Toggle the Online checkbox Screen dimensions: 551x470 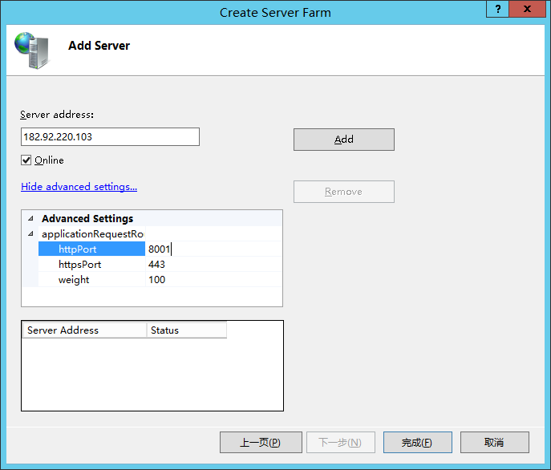pyautogui.click(x=26, y=160)
